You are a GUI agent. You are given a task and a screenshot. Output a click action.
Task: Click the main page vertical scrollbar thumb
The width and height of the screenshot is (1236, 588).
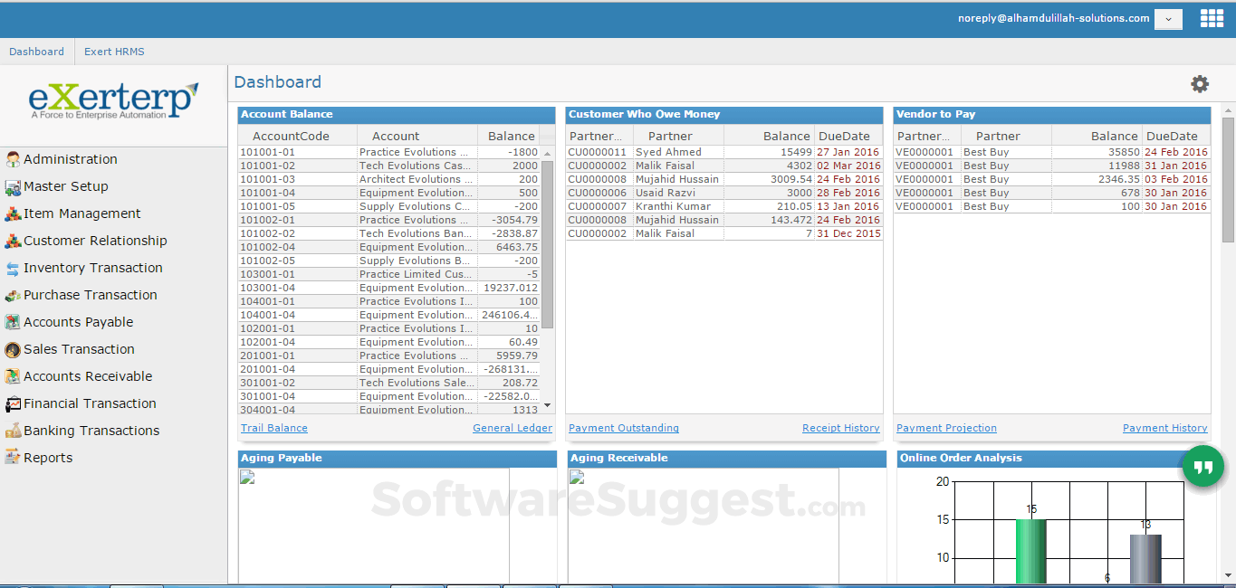click(x=1228, y=179)
